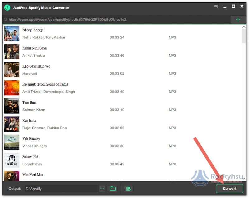Viewport: 249px width, 198px height.
Task: Open converted history list icon
Action: (x=129, y=189)
